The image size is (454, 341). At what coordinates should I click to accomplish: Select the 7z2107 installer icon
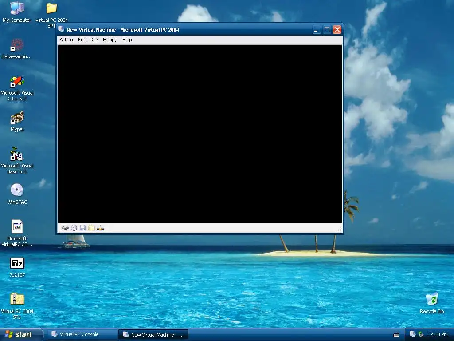tap(17, 267)
